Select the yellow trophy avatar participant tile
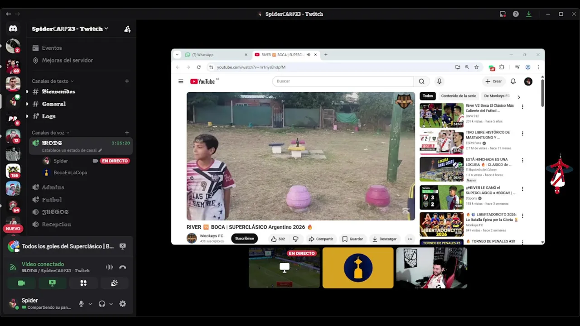This screenshot has width=580, height=326. 358,268
